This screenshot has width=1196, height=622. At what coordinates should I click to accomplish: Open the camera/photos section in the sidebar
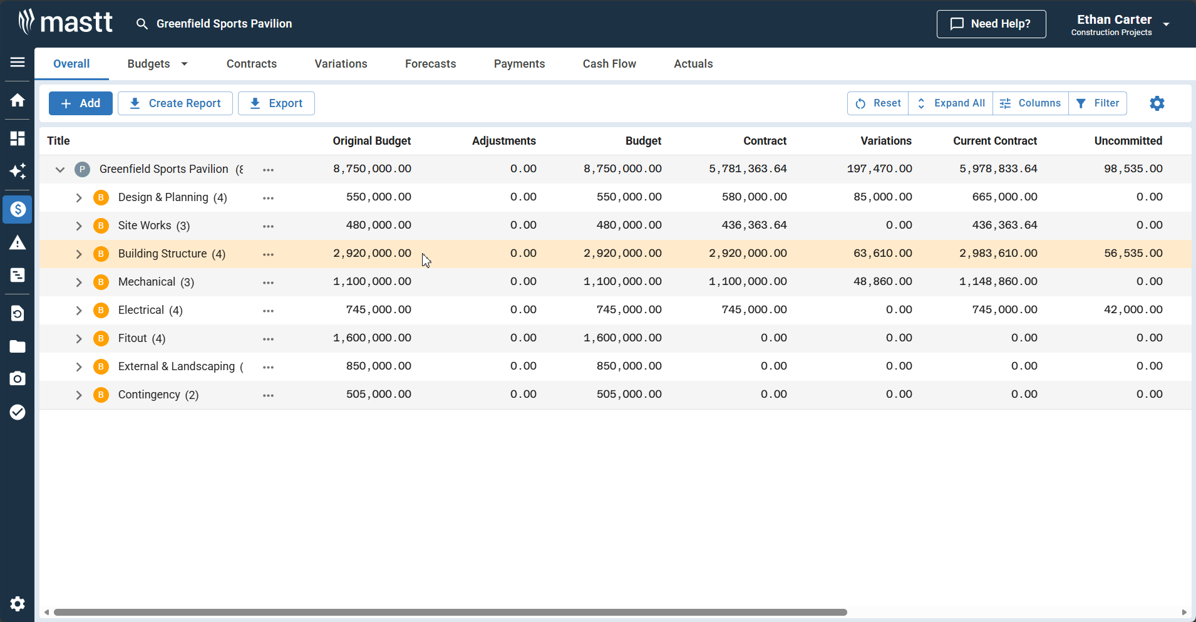coord(17,378)
